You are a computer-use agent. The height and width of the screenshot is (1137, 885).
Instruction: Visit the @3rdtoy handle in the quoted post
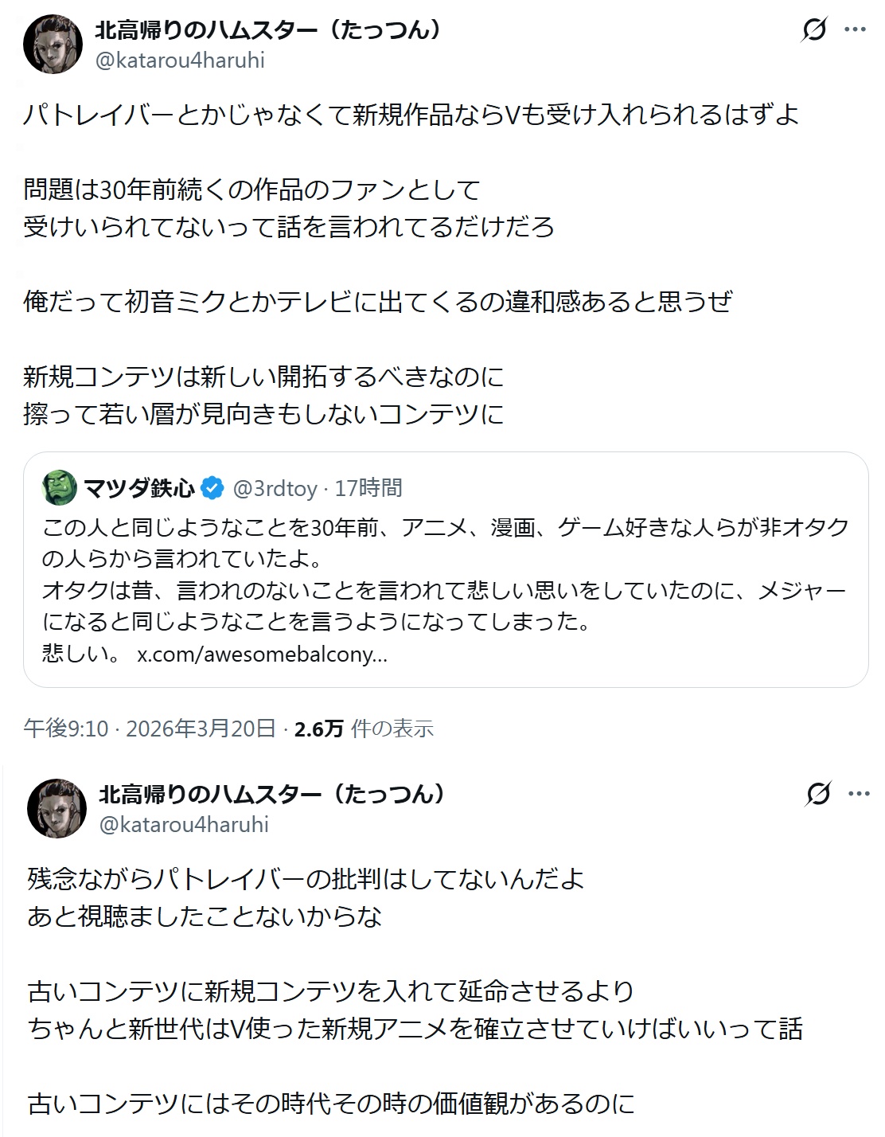pos(275,488)
